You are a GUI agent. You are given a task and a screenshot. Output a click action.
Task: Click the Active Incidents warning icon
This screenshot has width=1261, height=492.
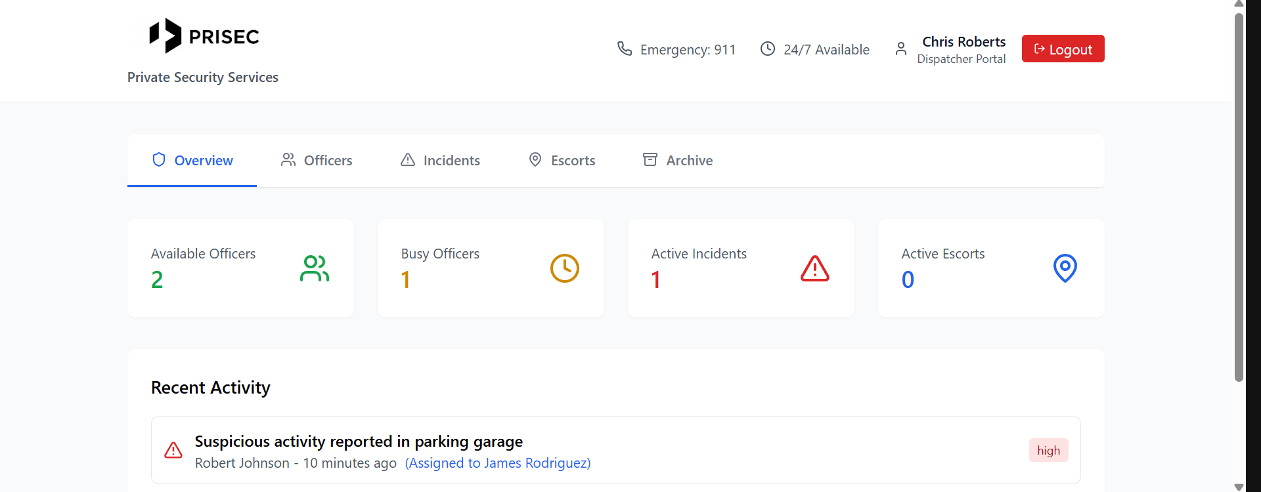coord(815,268)
